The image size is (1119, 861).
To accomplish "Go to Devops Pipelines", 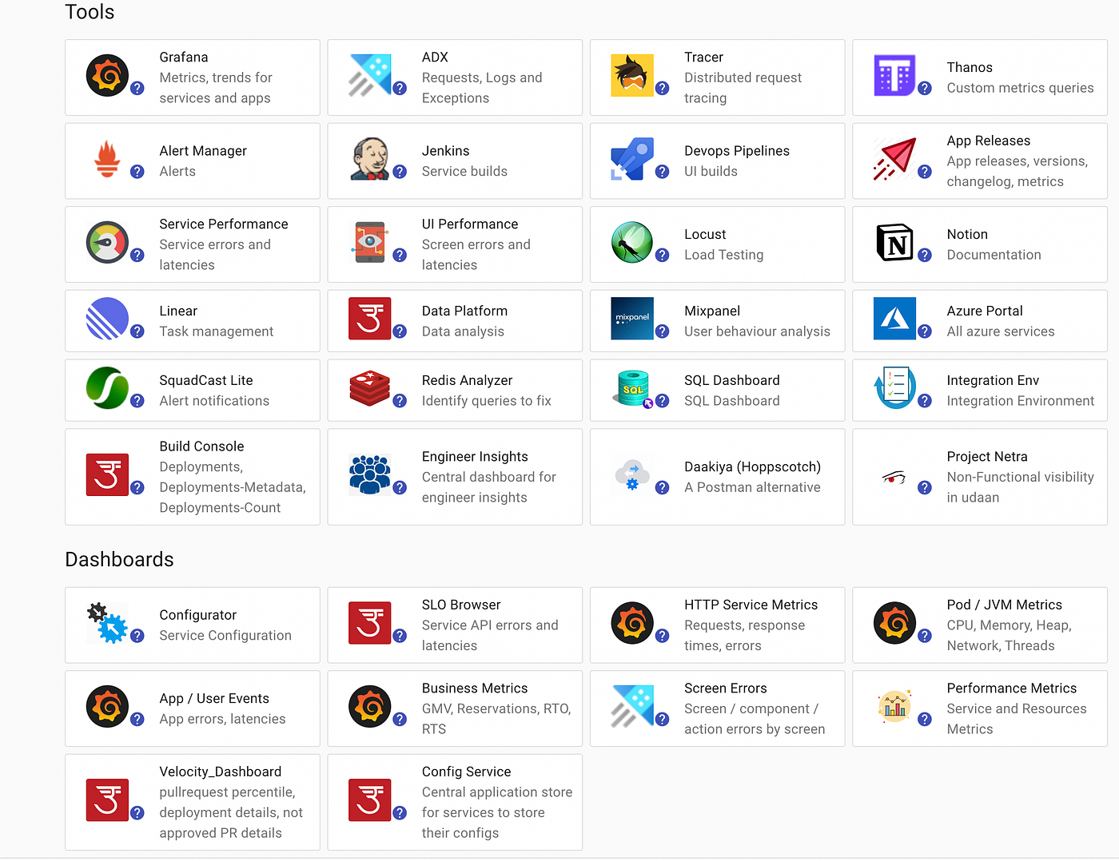I will pos(737,151).
